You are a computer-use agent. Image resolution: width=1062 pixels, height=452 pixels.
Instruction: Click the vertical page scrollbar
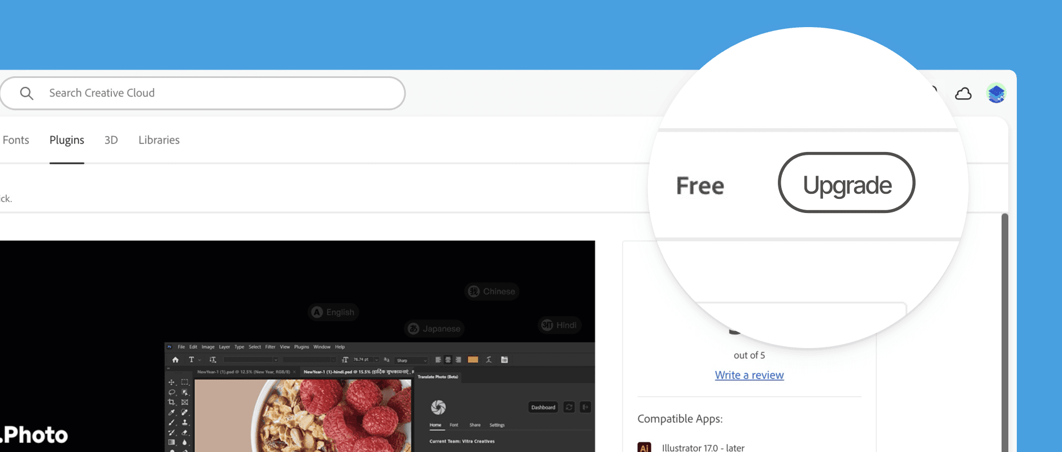tap(1004, 332)
